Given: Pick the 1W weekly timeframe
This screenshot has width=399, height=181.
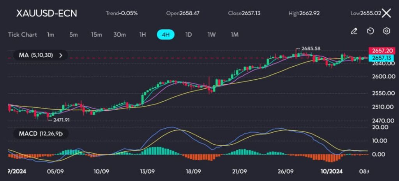Looking at the screenshot, I should (x=212, y=35).
